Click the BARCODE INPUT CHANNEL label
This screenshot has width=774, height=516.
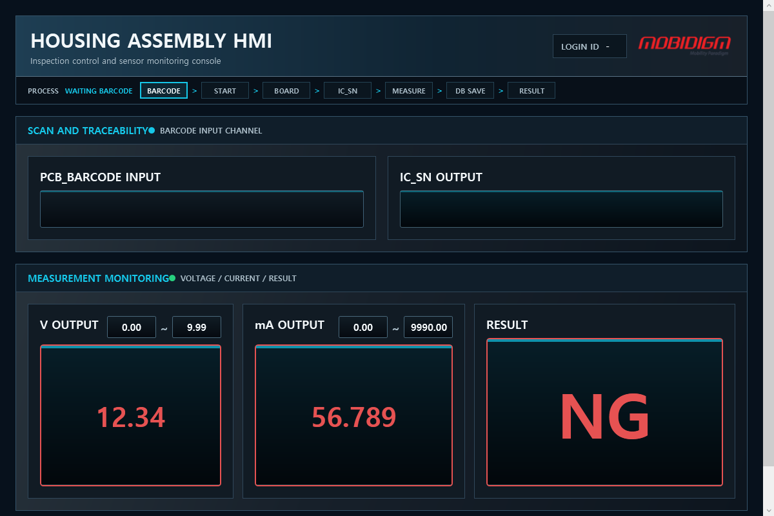pos(211,130)
